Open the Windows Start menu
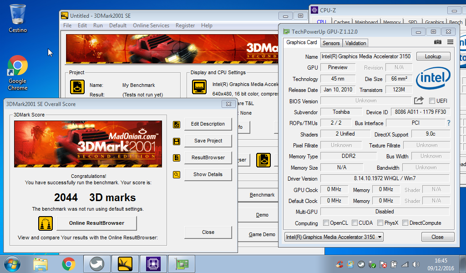This screenshot has height=273, width=466. pyautogui.click(x=12, y=264)
